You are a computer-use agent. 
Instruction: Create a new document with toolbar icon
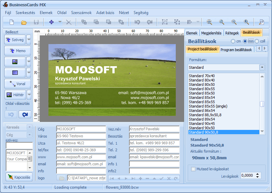pyautogui.click(x=12, y=22)
